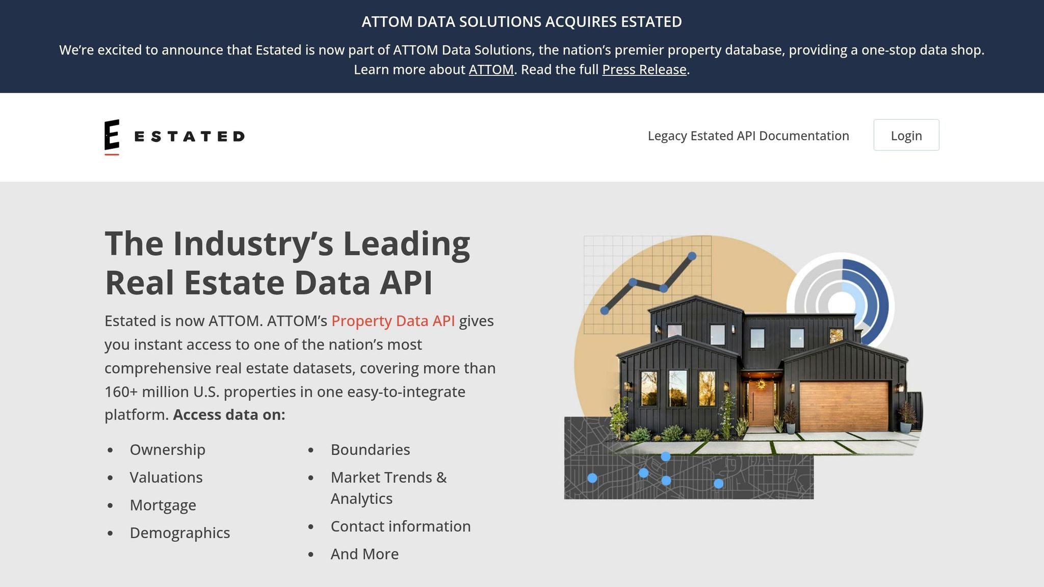The height and width of the screenshot is (587, 1044).
Task: Click the 'And More' list item
Action: pos(364,554)
